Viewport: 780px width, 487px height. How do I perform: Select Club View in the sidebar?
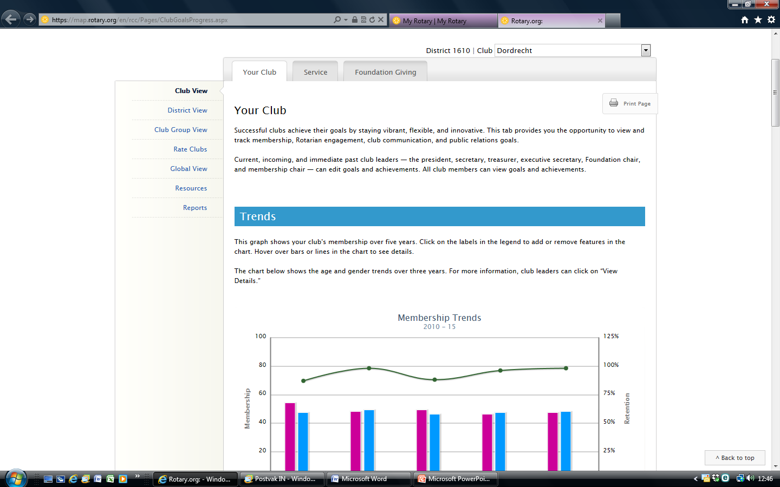(191, 91)
